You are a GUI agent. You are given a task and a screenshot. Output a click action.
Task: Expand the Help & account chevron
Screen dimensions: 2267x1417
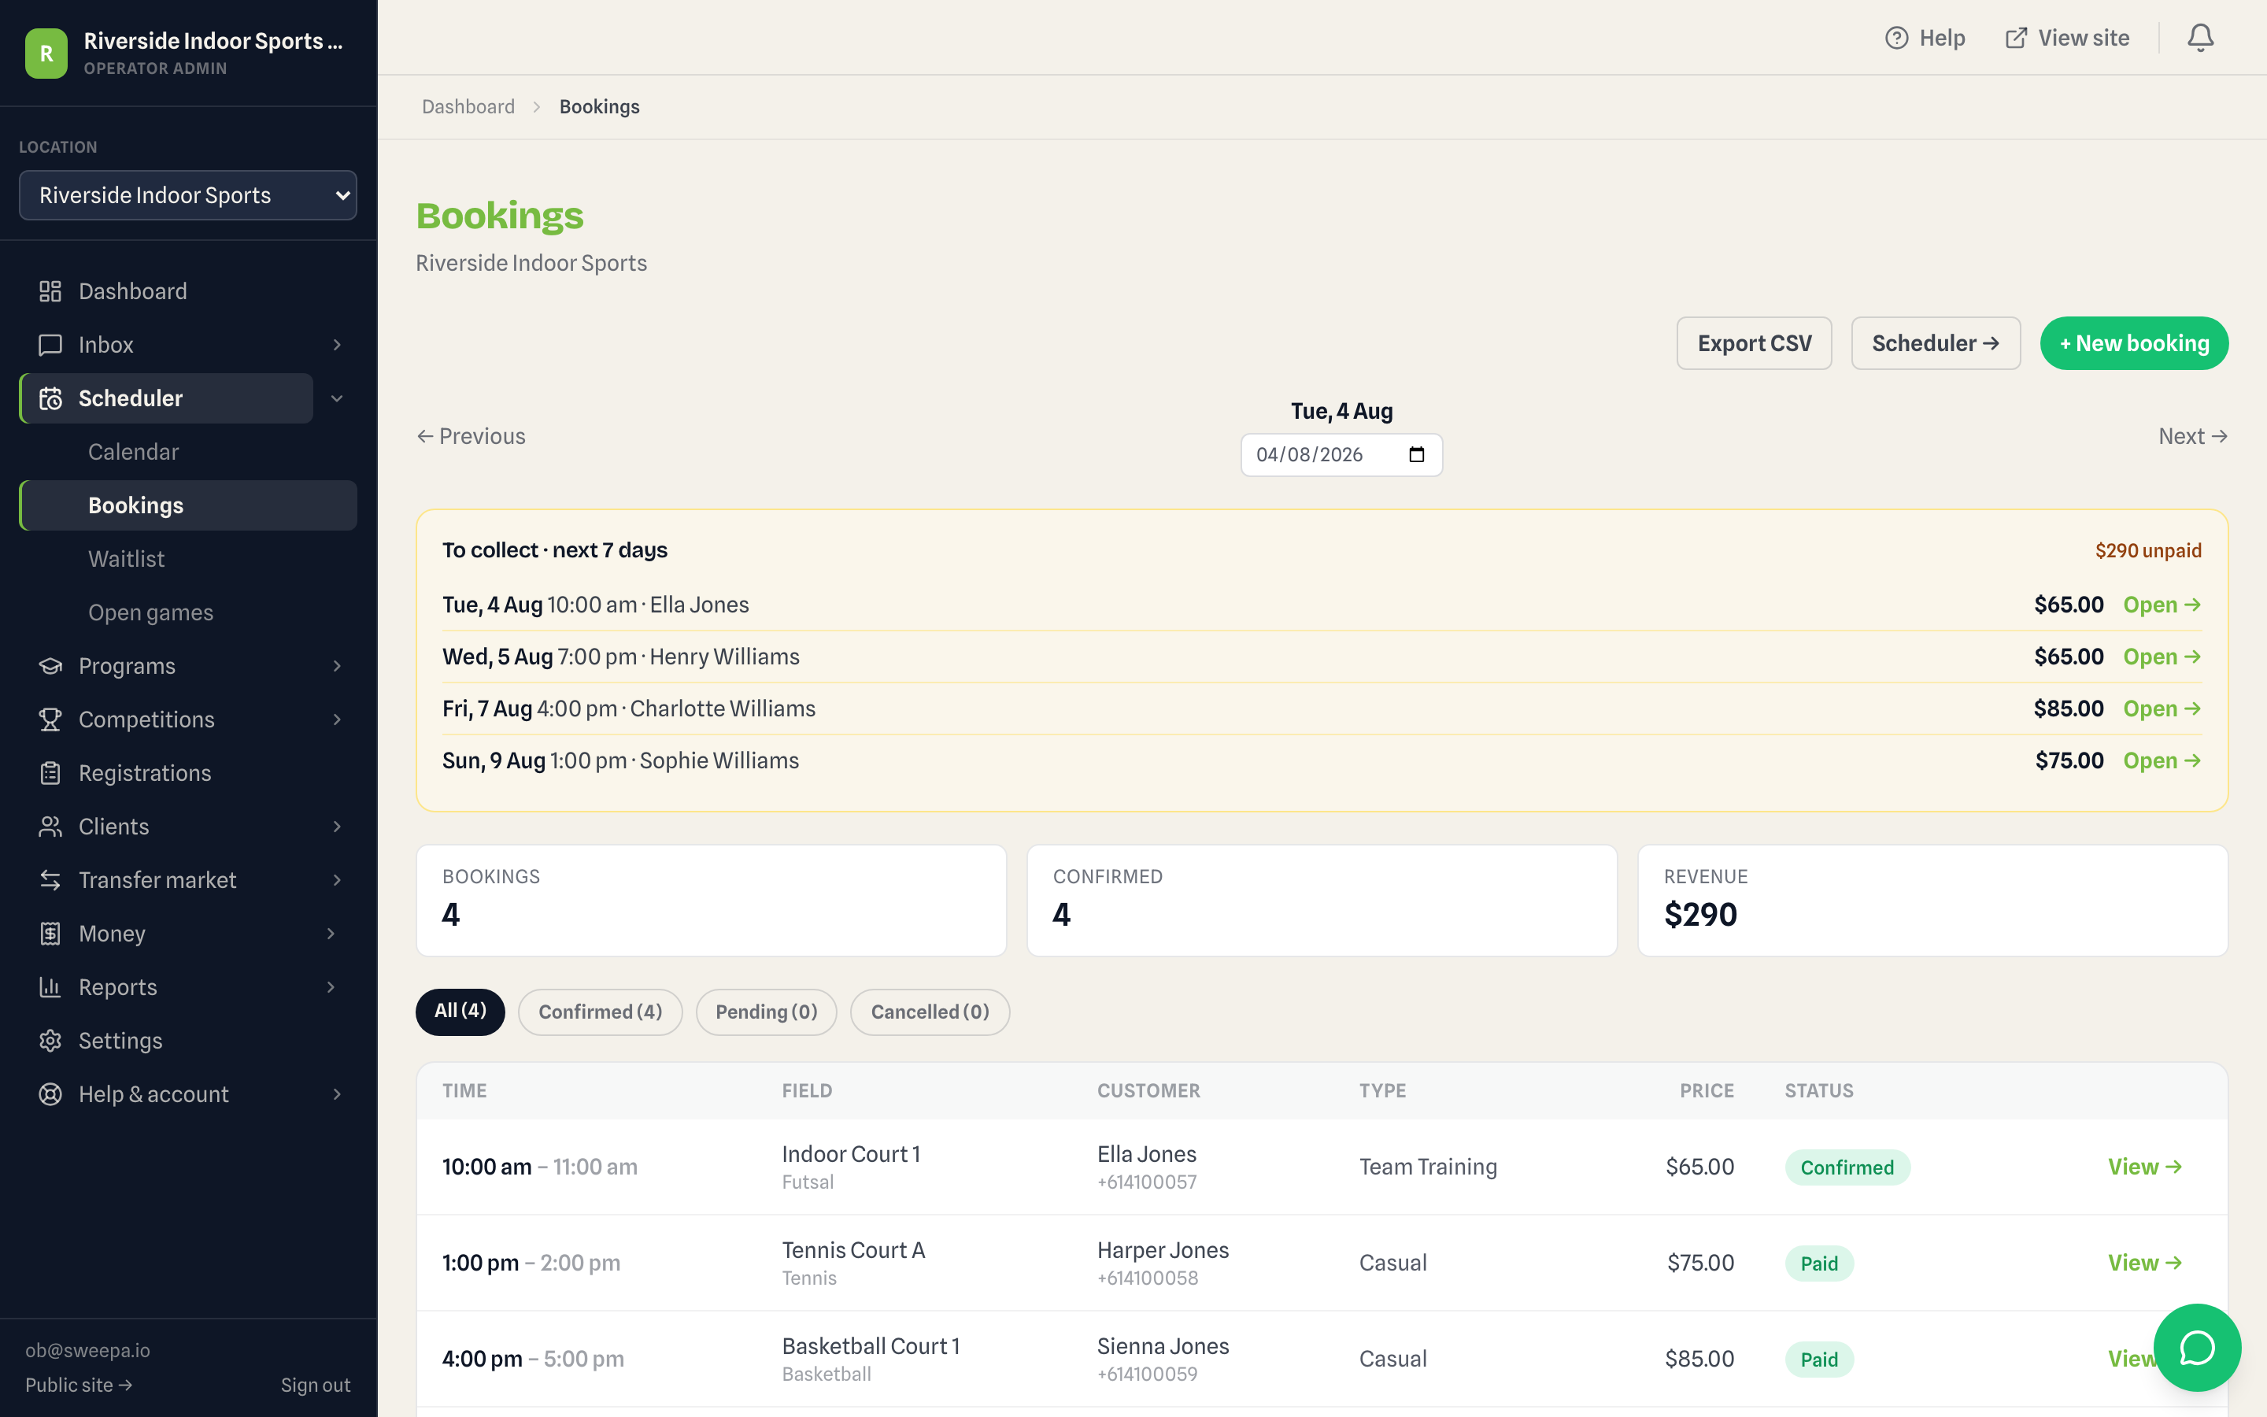click(337, 1093)
